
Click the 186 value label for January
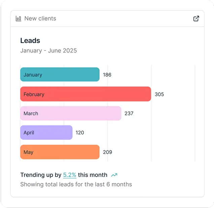(107, 75)
